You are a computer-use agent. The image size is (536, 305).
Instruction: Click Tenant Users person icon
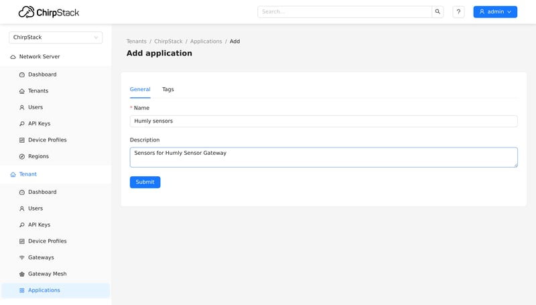coord(22,208)
